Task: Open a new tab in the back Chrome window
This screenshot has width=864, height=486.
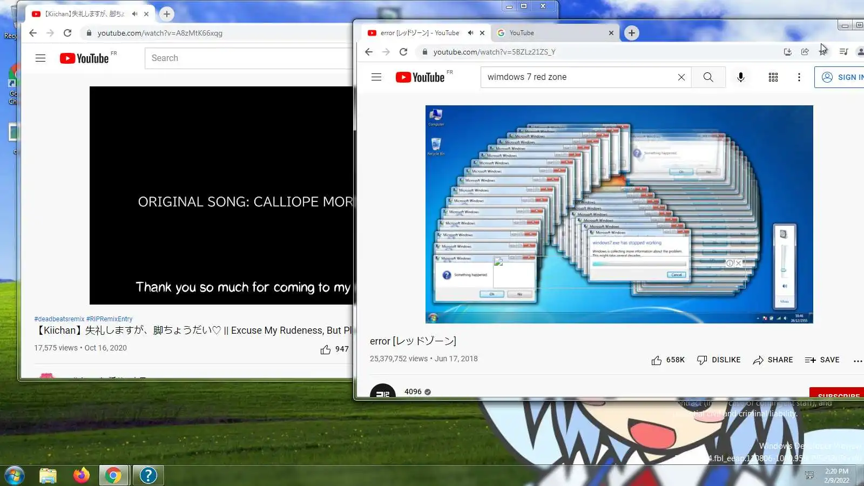Action: click(x=167, y=14)
